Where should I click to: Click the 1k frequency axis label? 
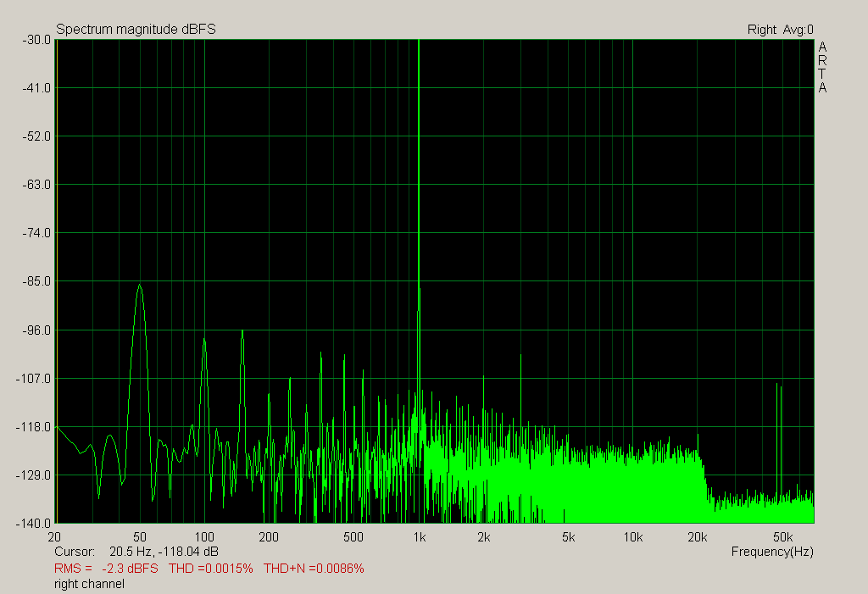pos(419,537)
